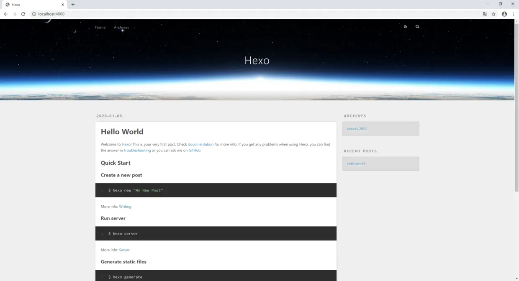Click the localhost:4000 address bar
Viewport: 519px width, 281px height.
coord(255,14)
